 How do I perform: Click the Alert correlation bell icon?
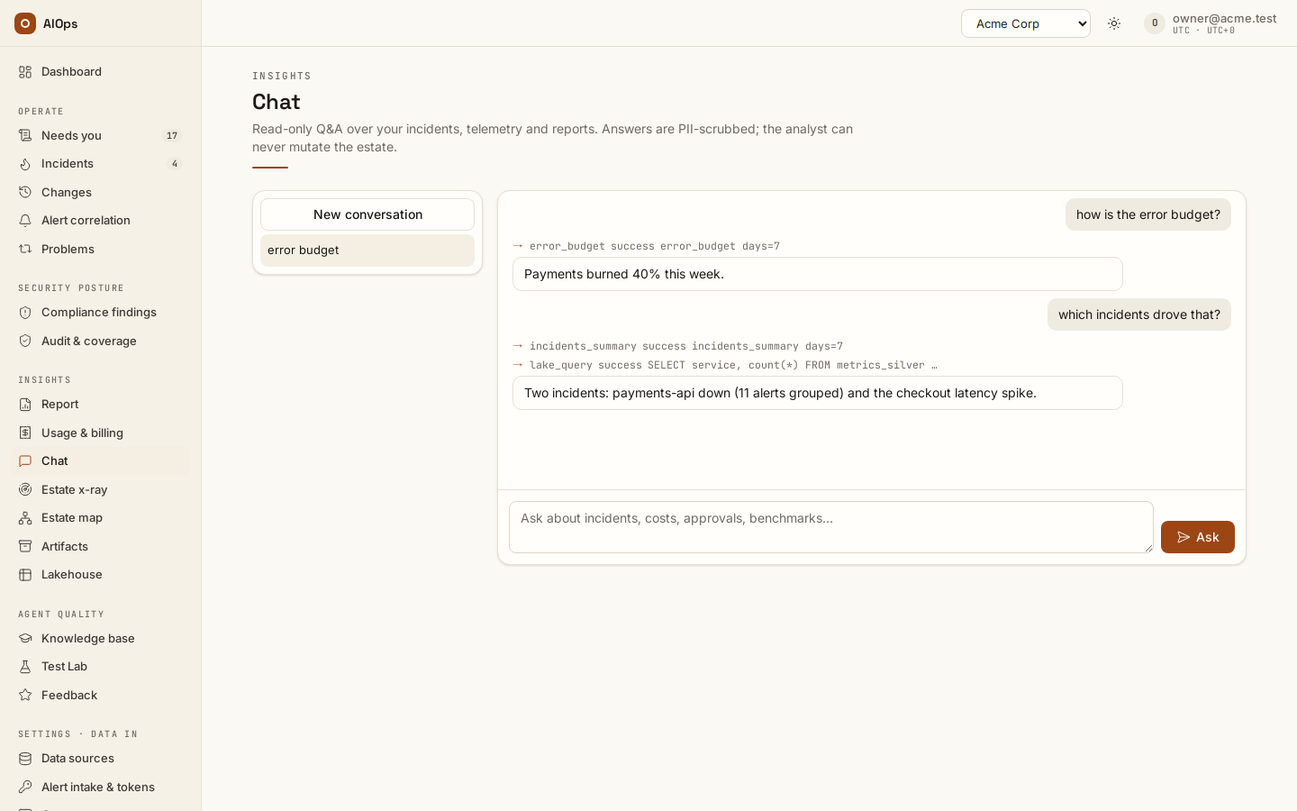point(25,221)
